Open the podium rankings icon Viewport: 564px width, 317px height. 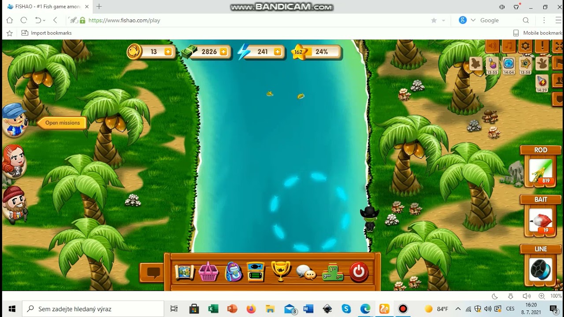click(333, 272)
